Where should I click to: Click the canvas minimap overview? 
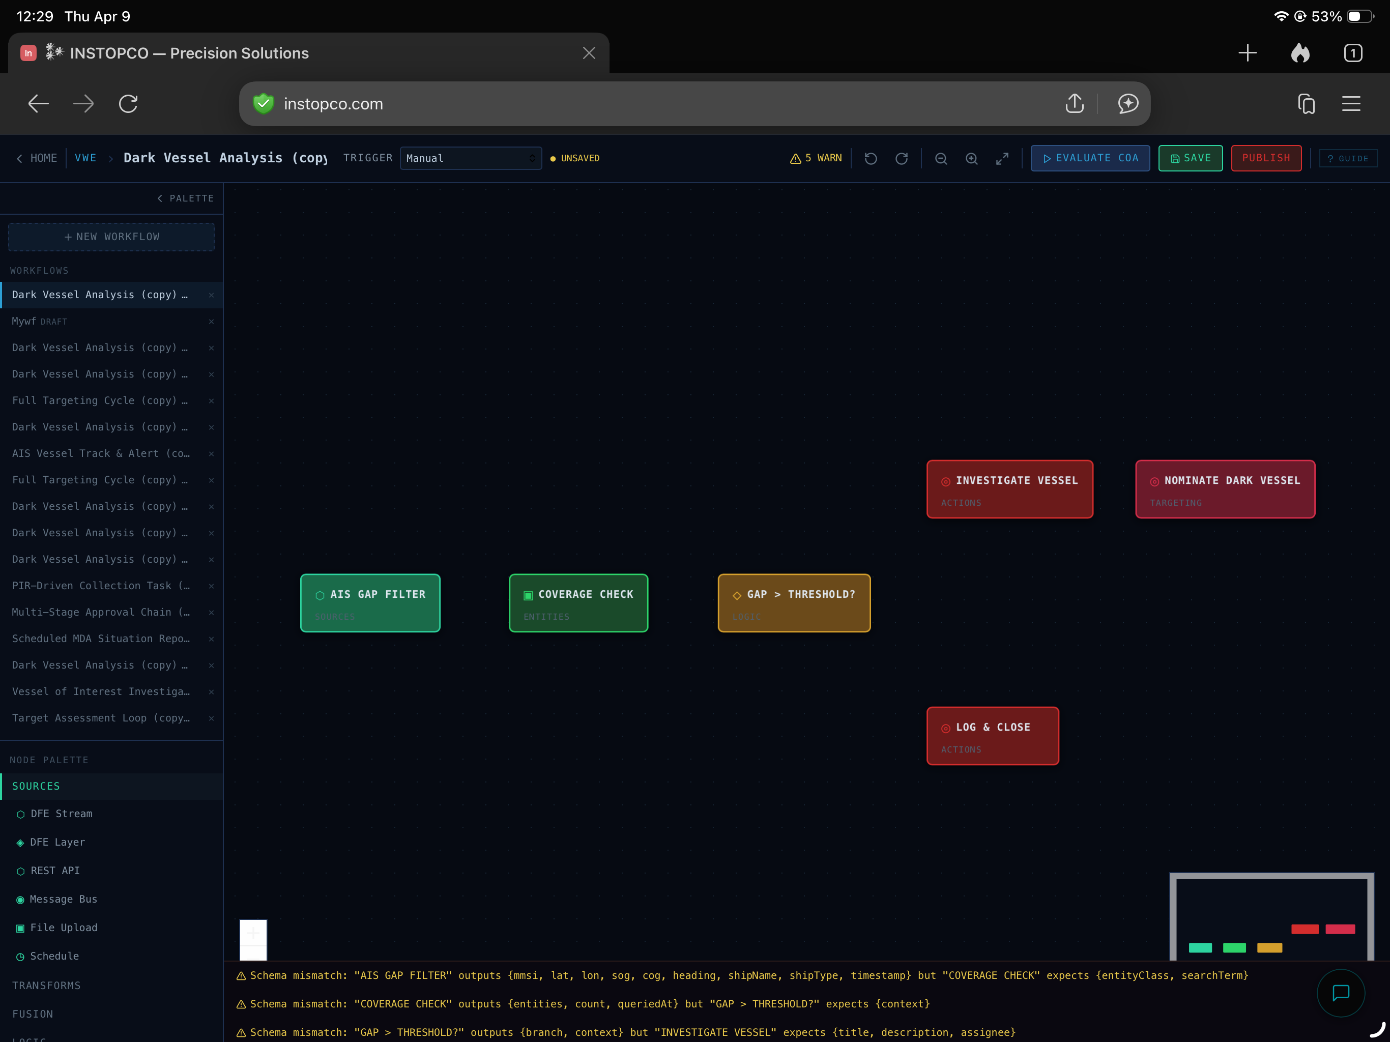[x=1271, y=916]
